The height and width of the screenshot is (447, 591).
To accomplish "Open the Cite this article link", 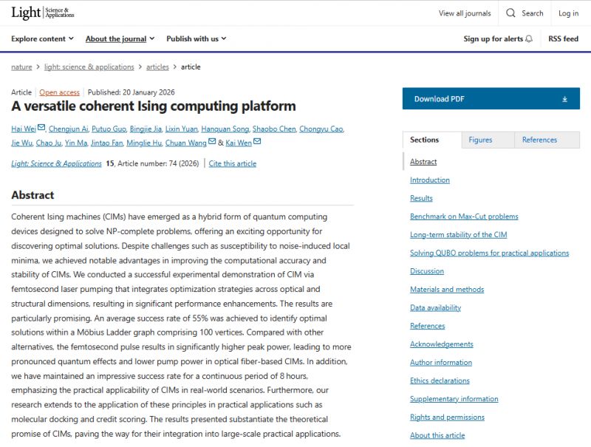I will pyautogui.click(x=233, y=164).
